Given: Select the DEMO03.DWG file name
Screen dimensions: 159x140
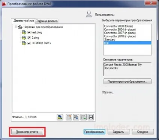Looking at the screenshot, I should [x=41, y=43].
